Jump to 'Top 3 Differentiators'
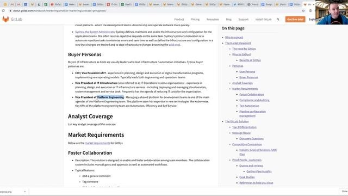 coord(244,127)
